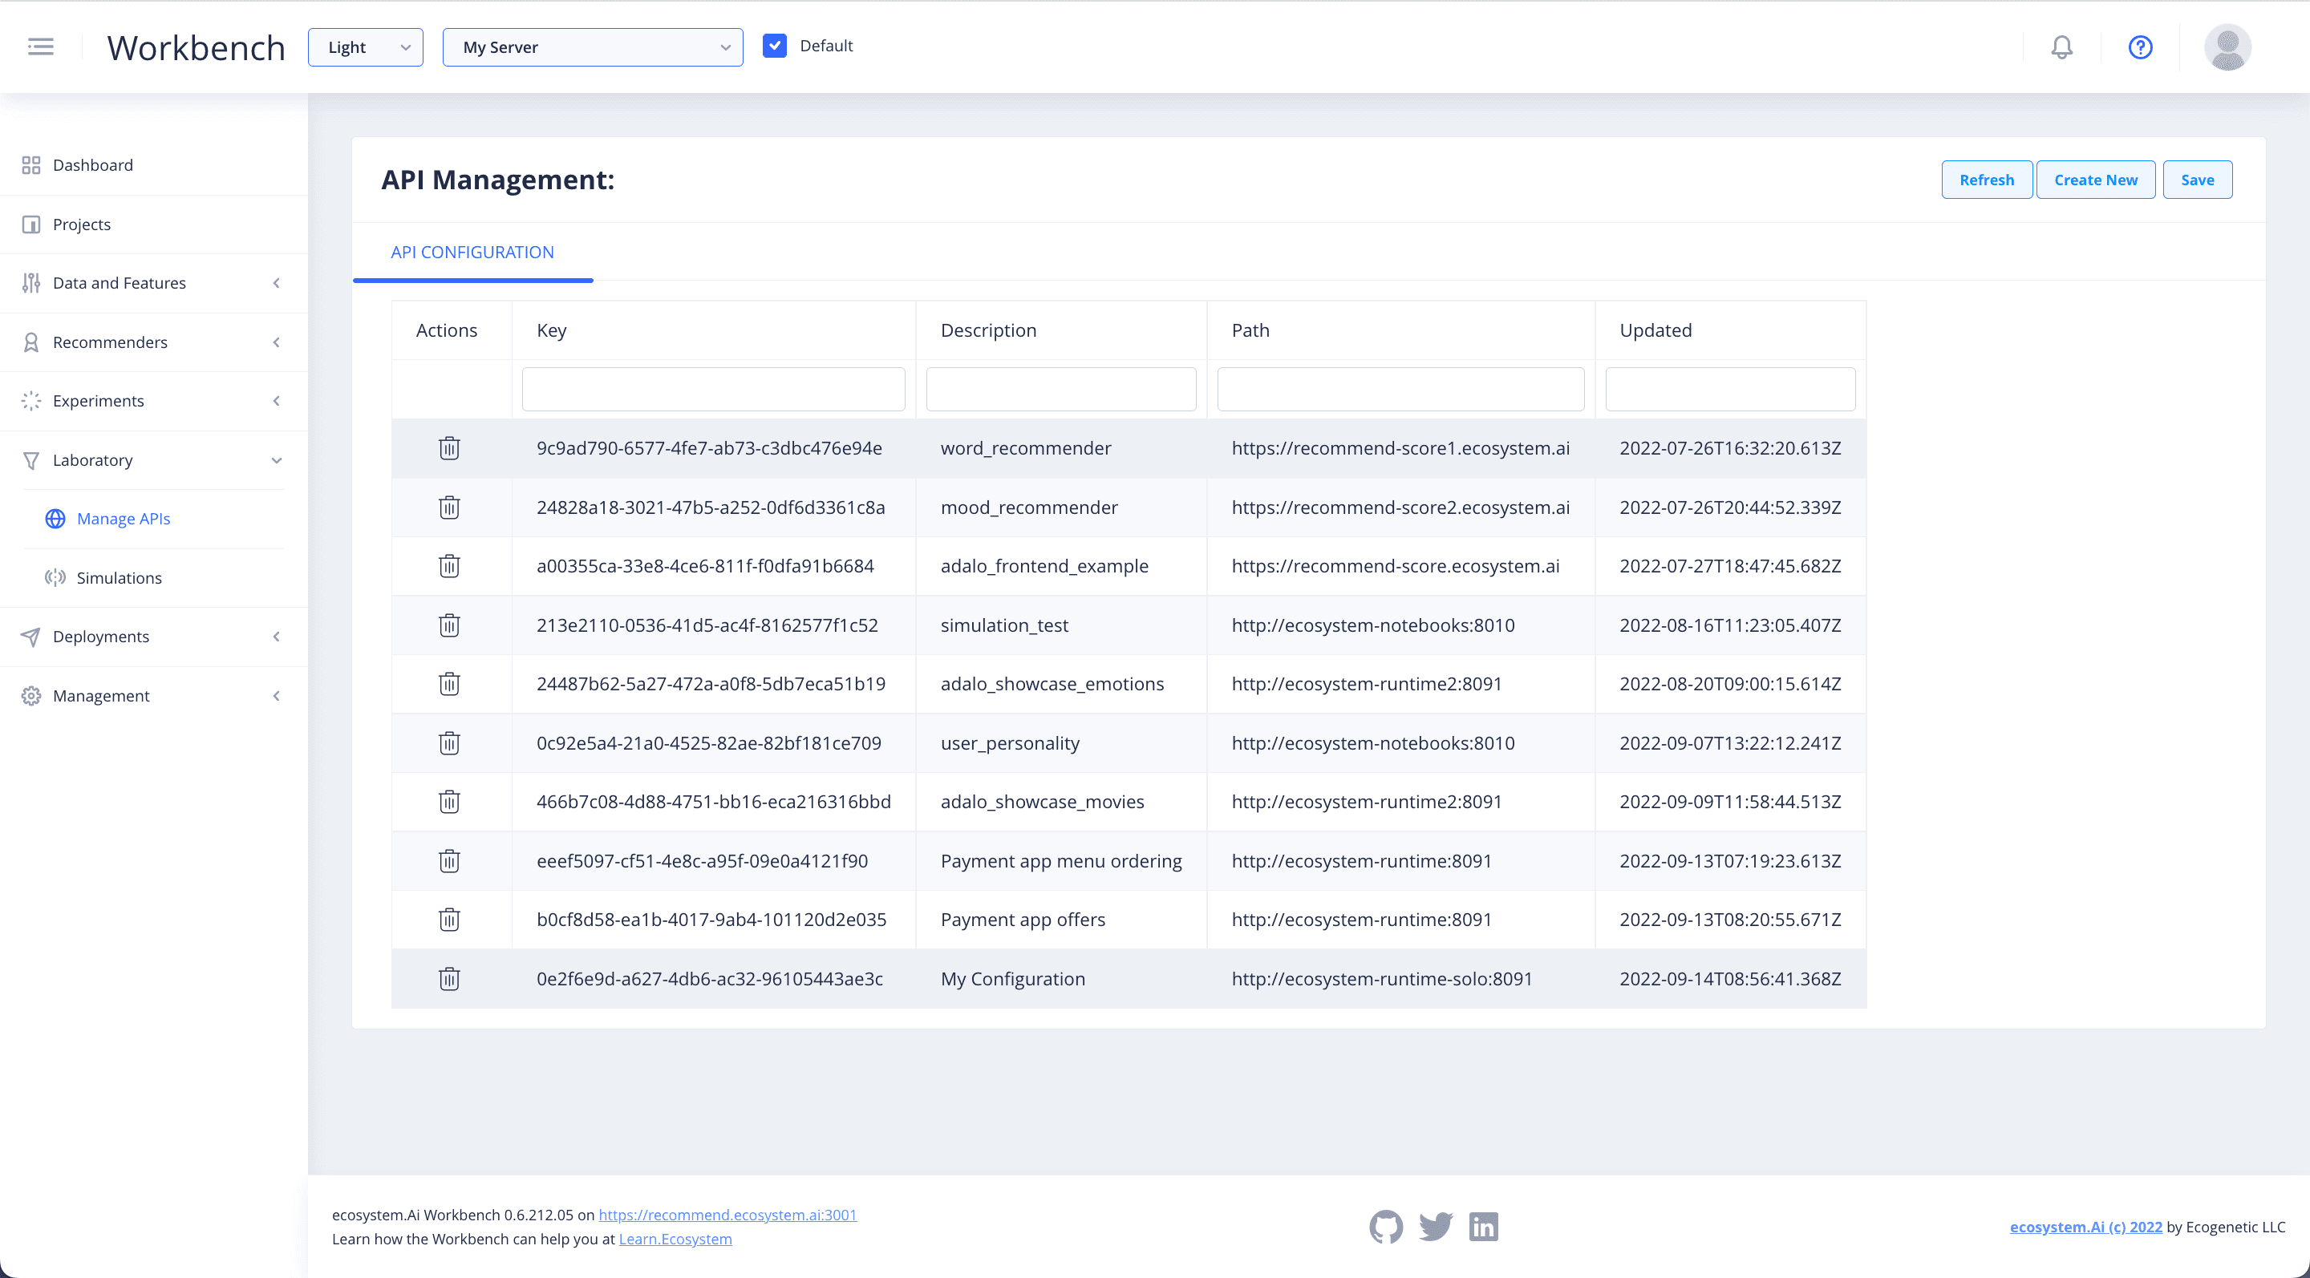The height and width of the screenshot is (1278, 2310).
Task: Uncheck the Default server checkbox
Action: coord(775,45)
